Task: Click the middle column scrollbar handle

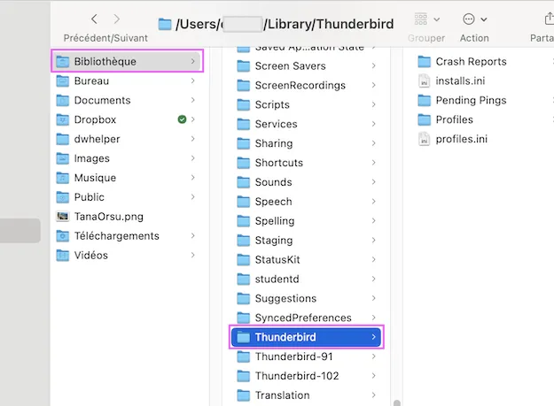Action: (397, 402)
